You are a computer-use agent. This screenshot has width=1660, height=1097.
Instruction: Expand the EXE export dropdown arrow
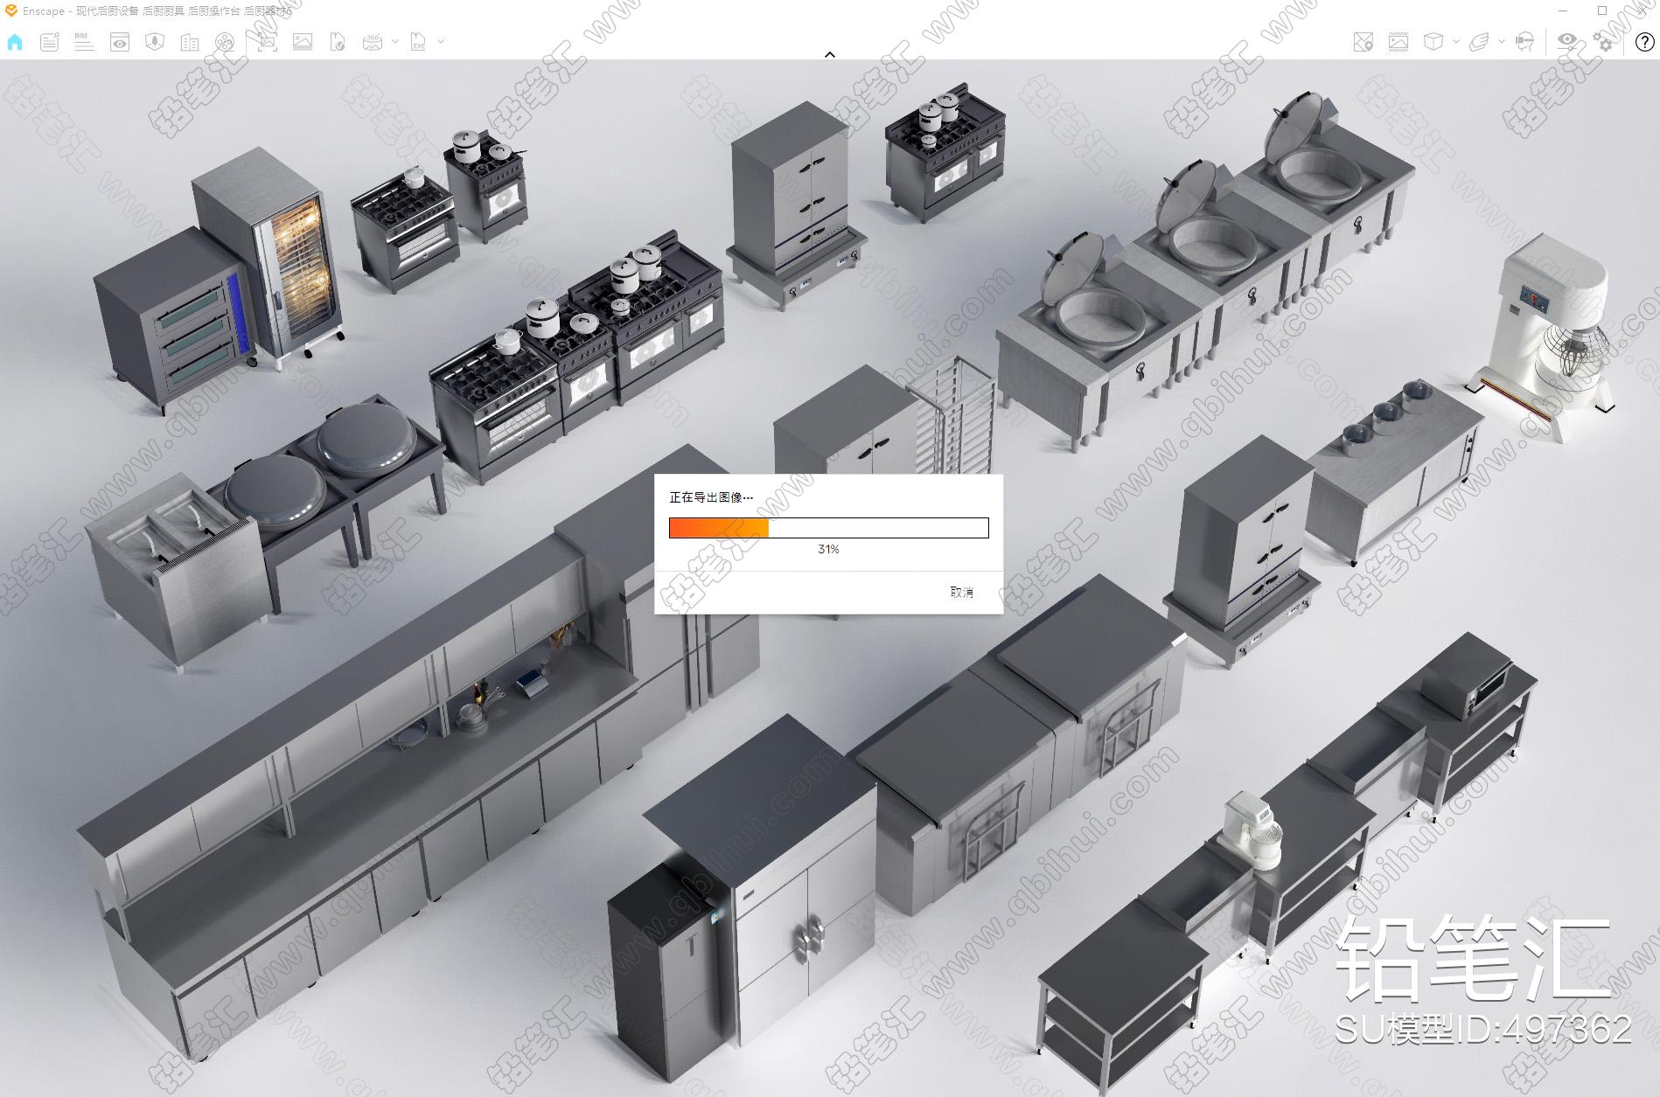[441, 41]
